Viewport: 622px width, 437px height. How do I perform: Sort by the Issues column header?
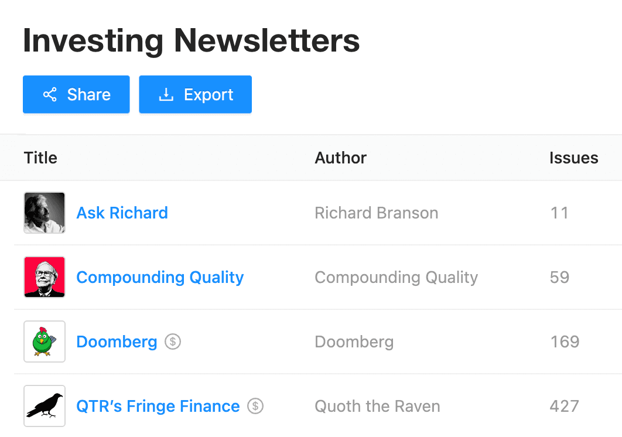(573, 158)
